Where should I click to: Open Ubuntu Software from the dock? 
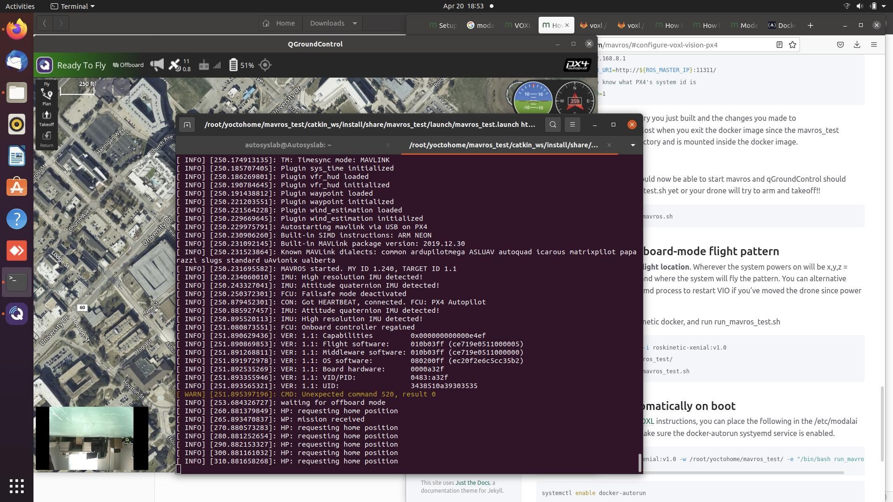point(17,187)
